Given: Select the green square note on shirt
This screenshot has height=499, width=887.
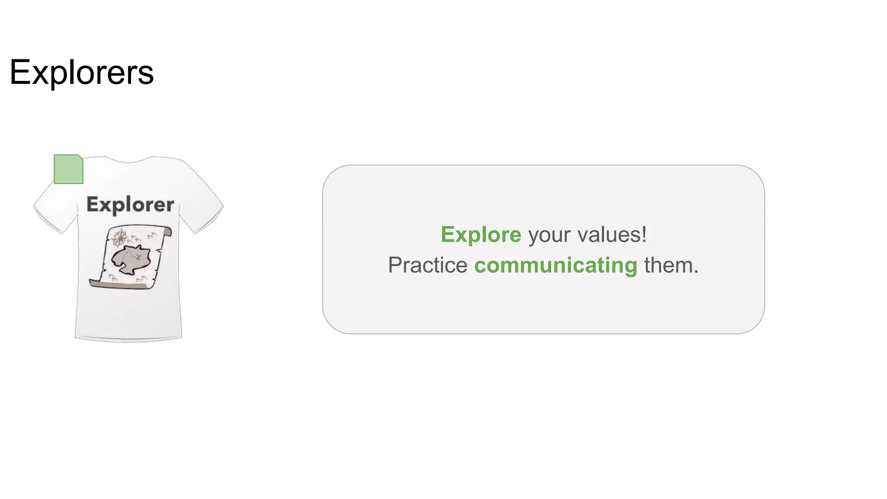Looking at the screenshot, I should pyautogui.click(x=68, y=170).
